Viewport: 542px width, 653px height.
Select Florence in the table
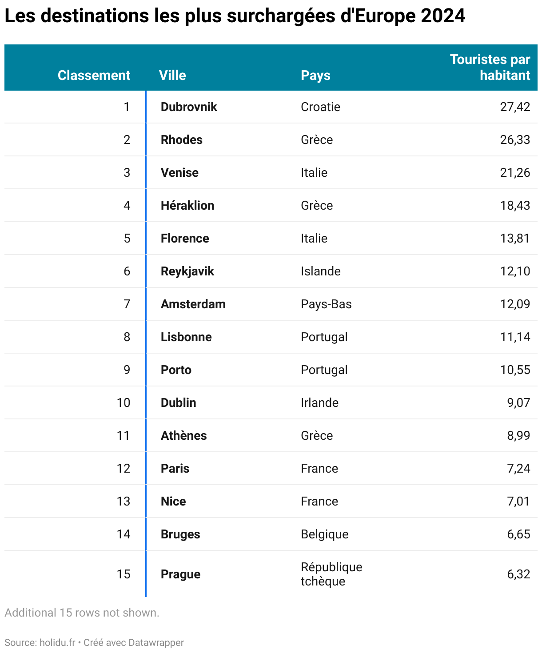185,239
